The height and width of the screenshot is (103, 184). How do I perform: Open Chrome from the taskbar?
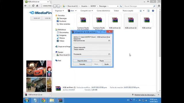(x=43, y=100)
